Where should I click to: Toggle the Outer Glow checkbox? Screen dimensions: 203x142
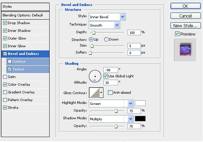pyautogui.click(x=5, y=38)
